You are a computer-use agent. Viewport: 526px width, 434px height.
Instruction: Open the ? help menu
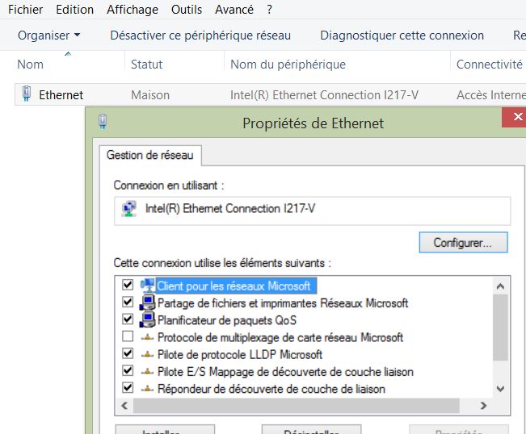pyautogui.click(x=269, y=10)
